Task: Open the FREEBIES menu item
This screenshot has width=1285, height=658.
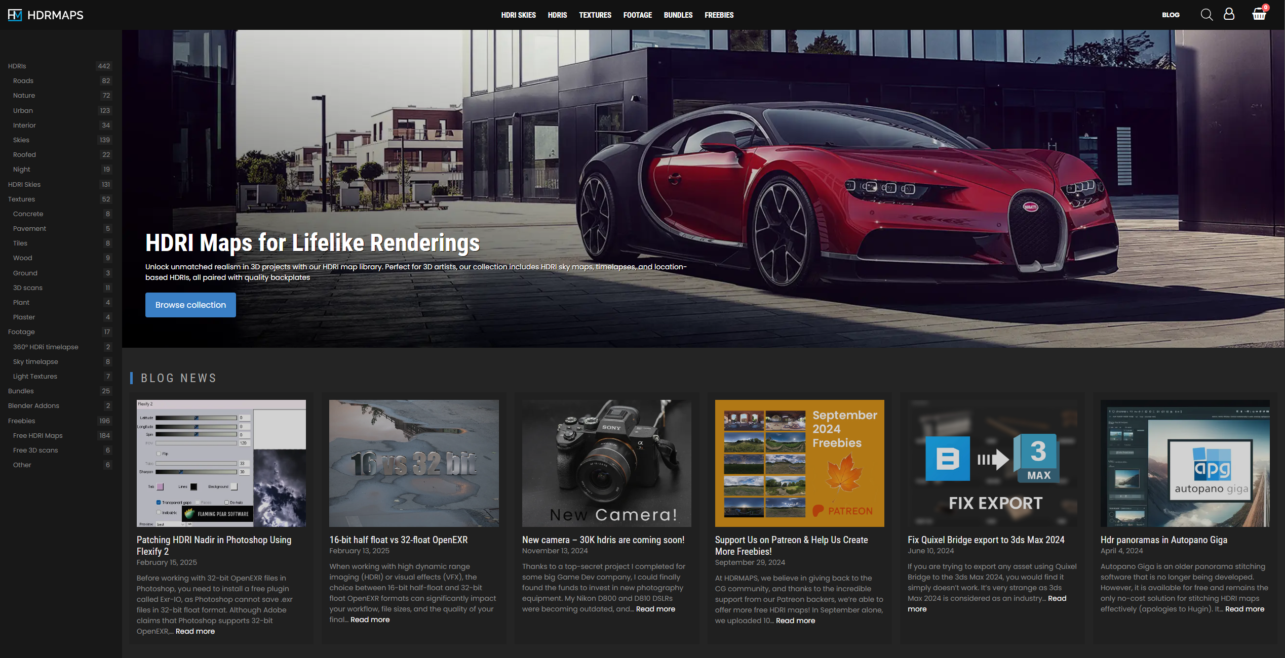Action: pos(719,15)
